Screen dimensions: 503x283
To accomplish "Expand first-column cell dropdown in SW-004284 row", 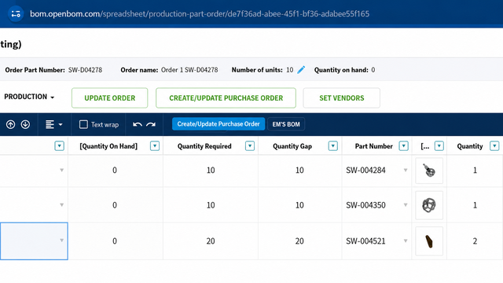I will 61,170.
